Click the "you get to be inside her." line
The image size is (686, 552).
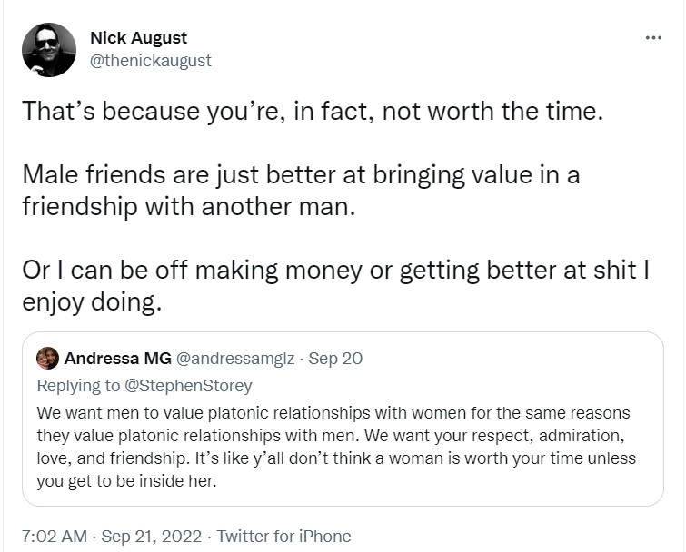tap(127, 482)
